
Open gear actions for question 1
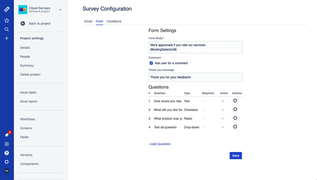(x=235, y=101)
